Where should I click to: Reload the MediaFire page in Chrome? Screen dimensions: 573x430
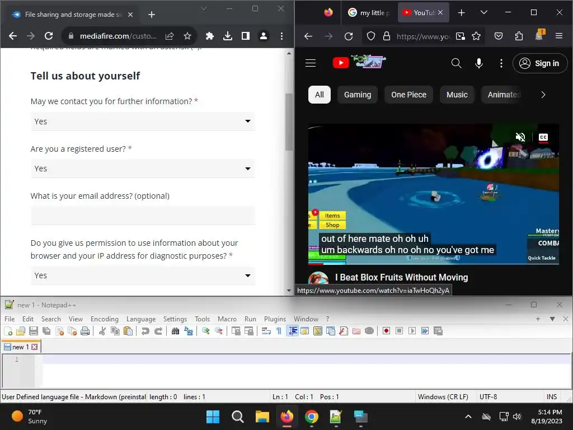[x=49, y=36]
